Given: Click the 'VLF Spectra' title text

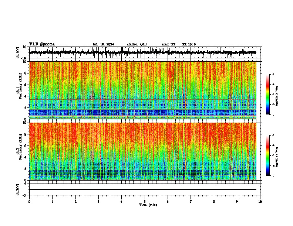Looking at the screenshot, I should click(42, 44).
